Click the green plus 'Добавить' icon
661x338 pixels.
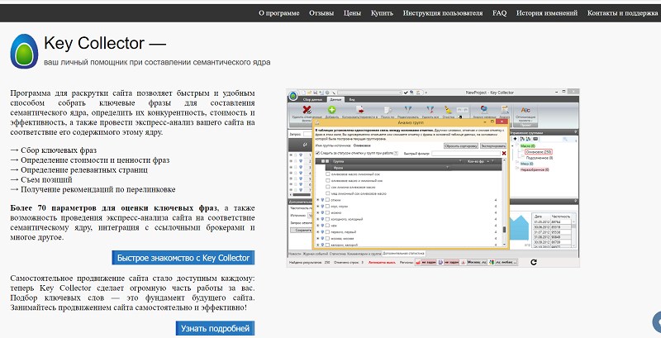(x=332, y=110)
